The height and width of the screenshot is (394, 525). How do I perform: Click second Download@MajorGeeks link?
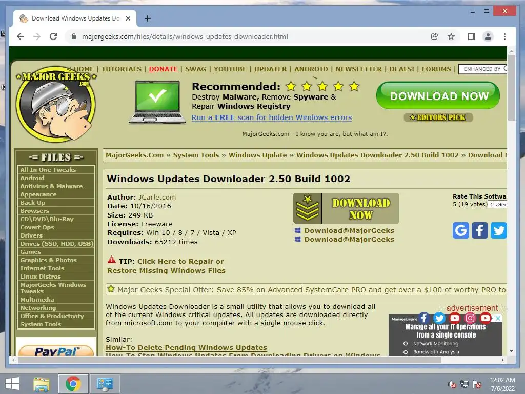[349, 239]
